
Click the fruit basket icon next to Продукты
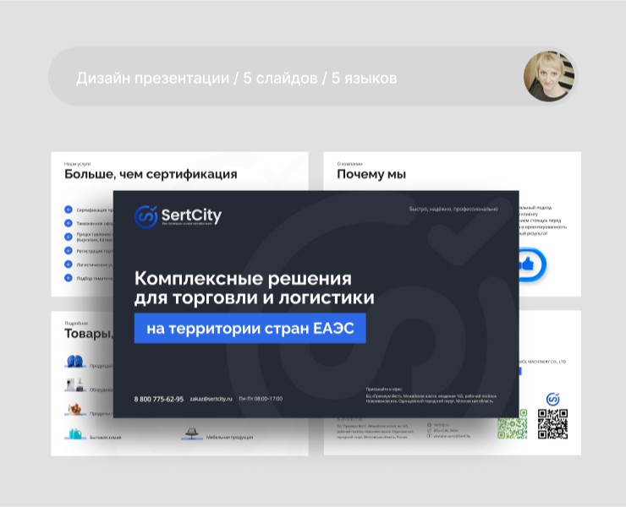point(75,409)
